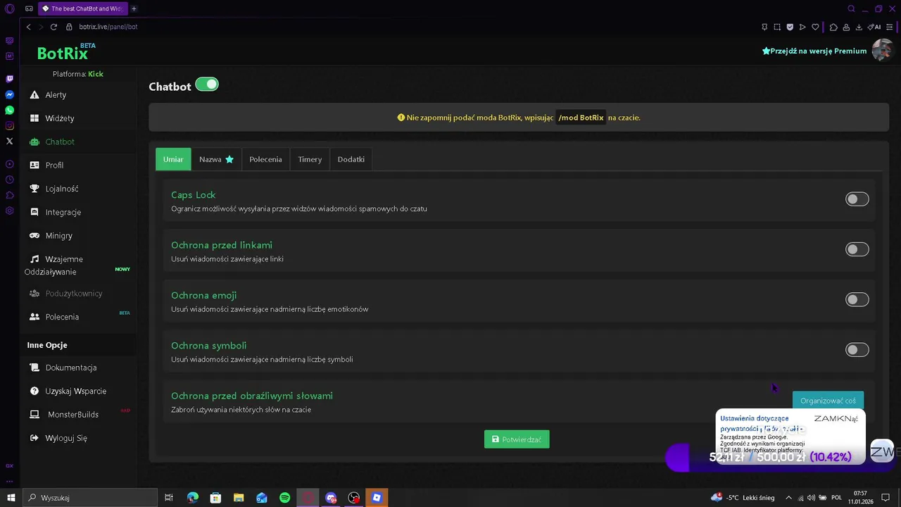Click the Organizować coś button
The image size is (901, 507).
click(x=828, y=401)
